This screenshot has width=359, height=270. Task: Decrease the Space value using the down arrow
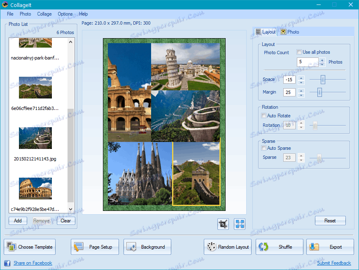[x=301, y=82]
